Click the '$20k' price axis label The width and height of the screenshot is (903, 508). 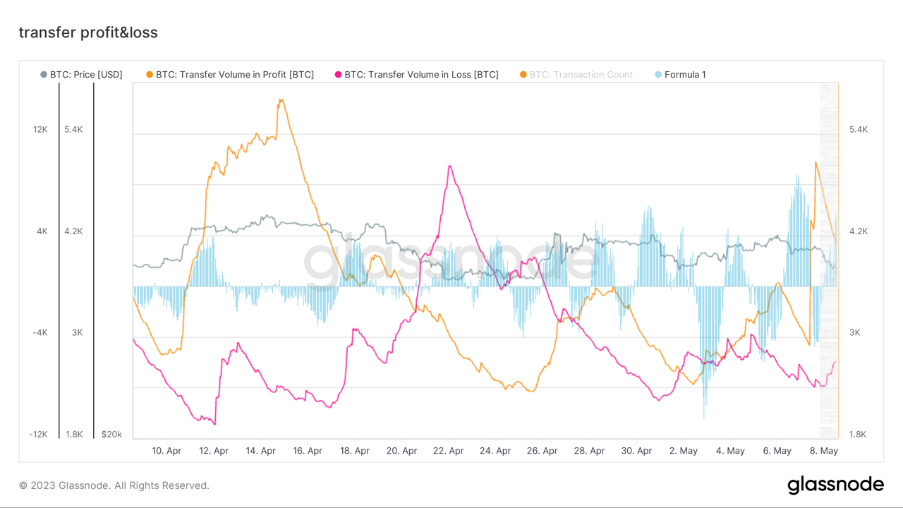[x=112, y=435]
